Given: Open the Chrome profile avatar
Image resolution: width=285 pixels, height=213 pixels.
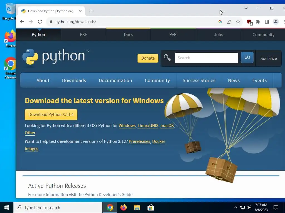Looking at the screenshot, I should point(276,22).
